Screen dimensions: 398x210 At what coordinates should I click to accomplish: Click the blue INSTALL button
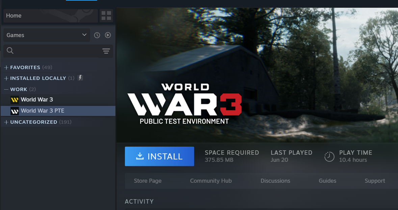point(159,156)
